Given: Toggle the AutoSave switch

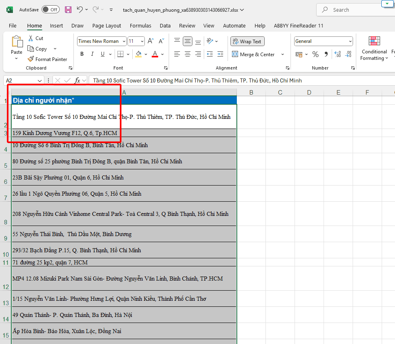Looking at the screenshot, I should tap(50, 10).
